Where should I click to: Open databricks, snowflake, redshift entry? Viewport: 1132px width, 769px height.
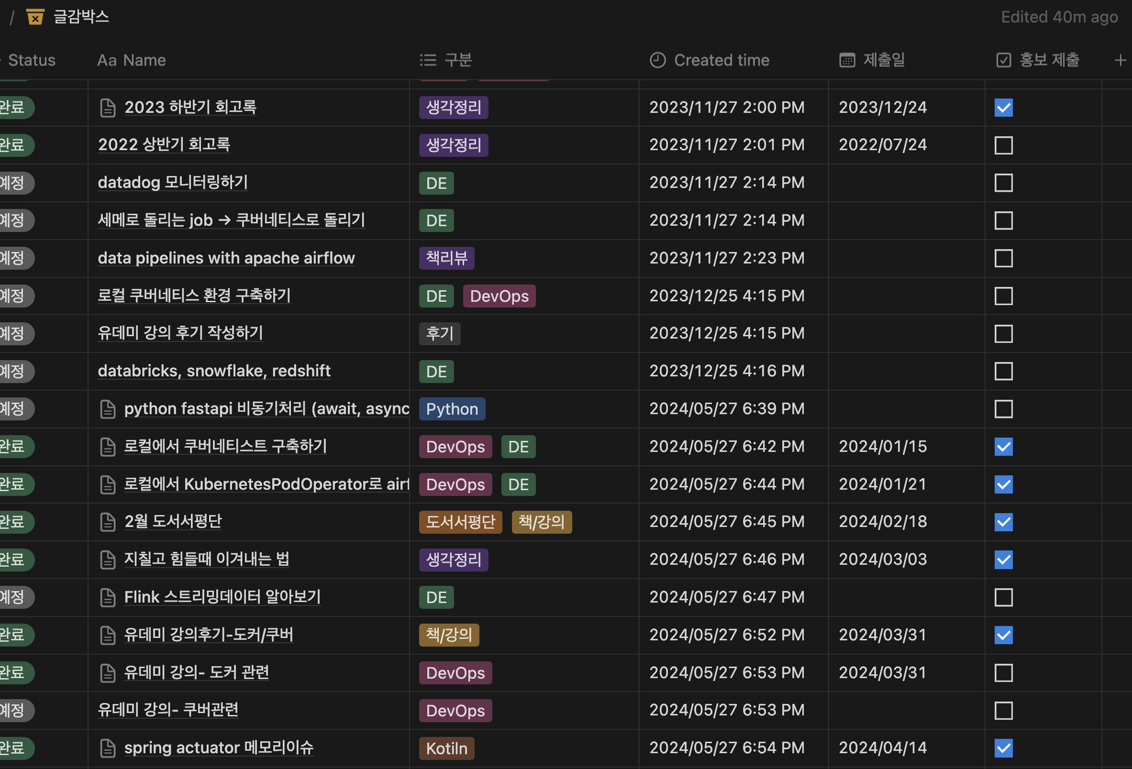214,371
